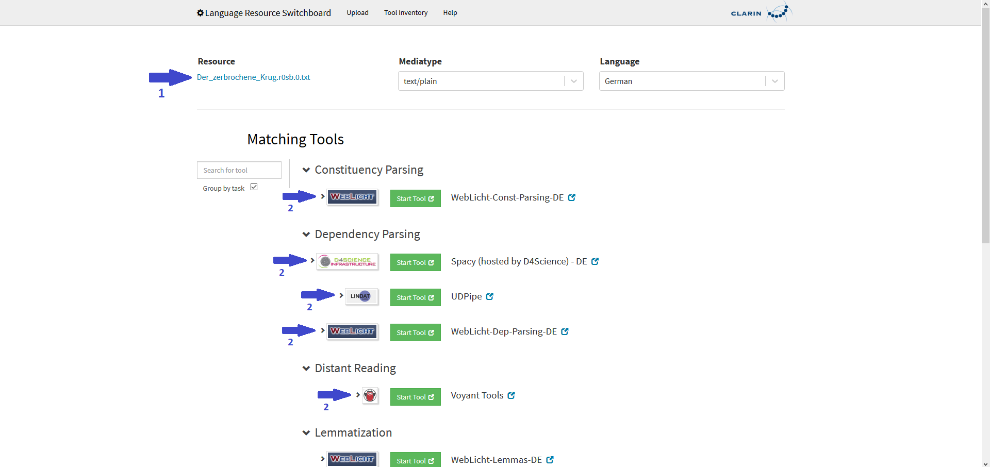Start the WebLicht-Const-Parsing-DE tool
The image size is (990, 467).
click(415, 198)
